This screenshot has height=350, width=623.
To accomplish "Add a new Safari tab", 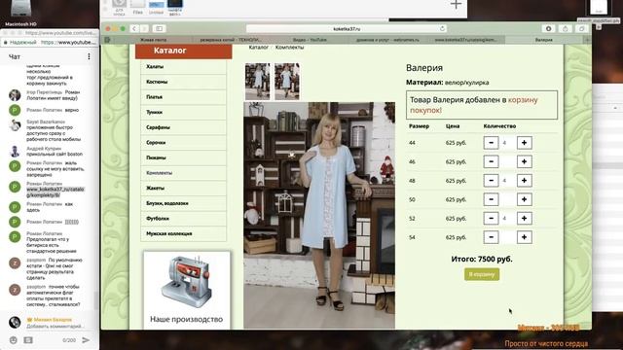I will point(587,40).
